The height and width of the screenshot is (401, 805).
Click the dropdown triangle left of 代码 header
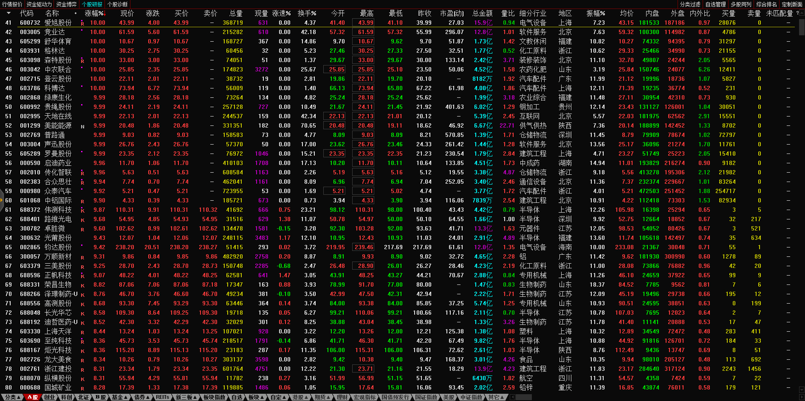click(x=8, y=13)
